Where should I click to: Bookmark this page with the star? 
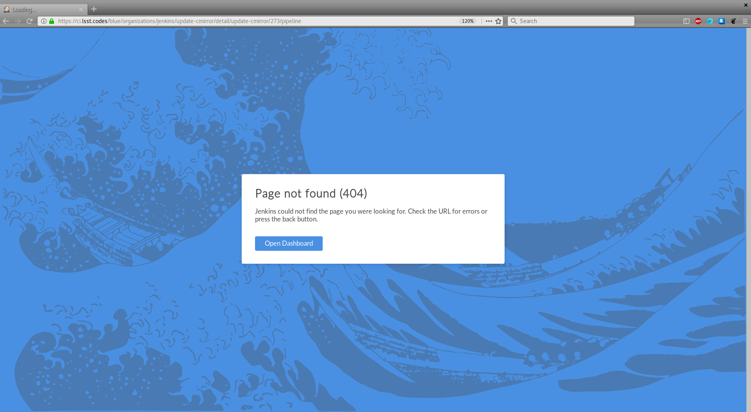pos(498,21)
